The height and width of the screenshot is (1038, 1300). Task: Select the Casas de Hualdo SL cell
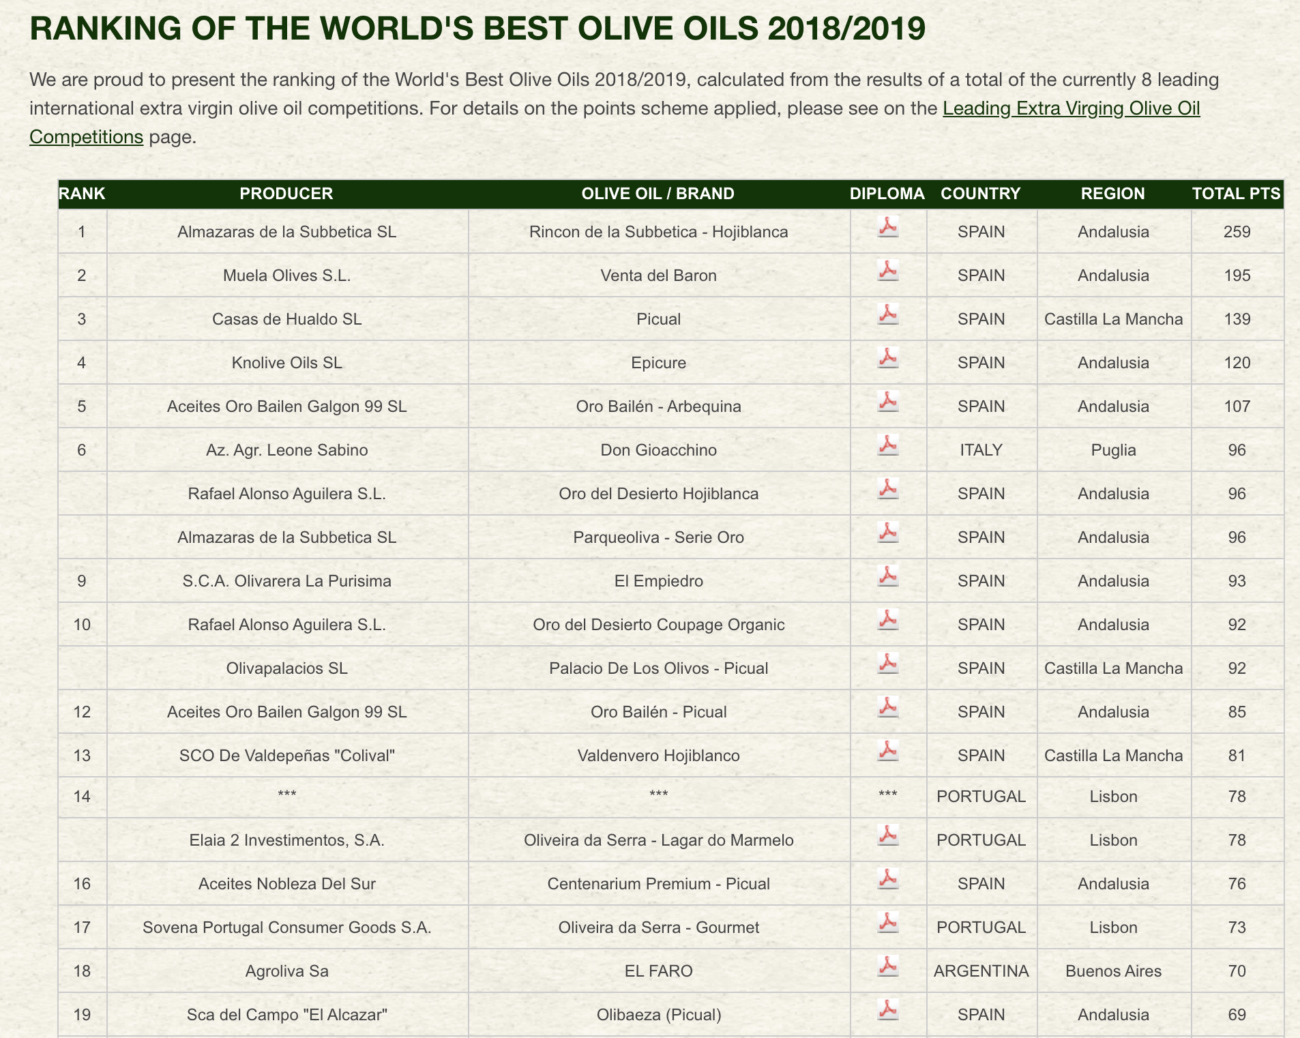click(287, 319)
